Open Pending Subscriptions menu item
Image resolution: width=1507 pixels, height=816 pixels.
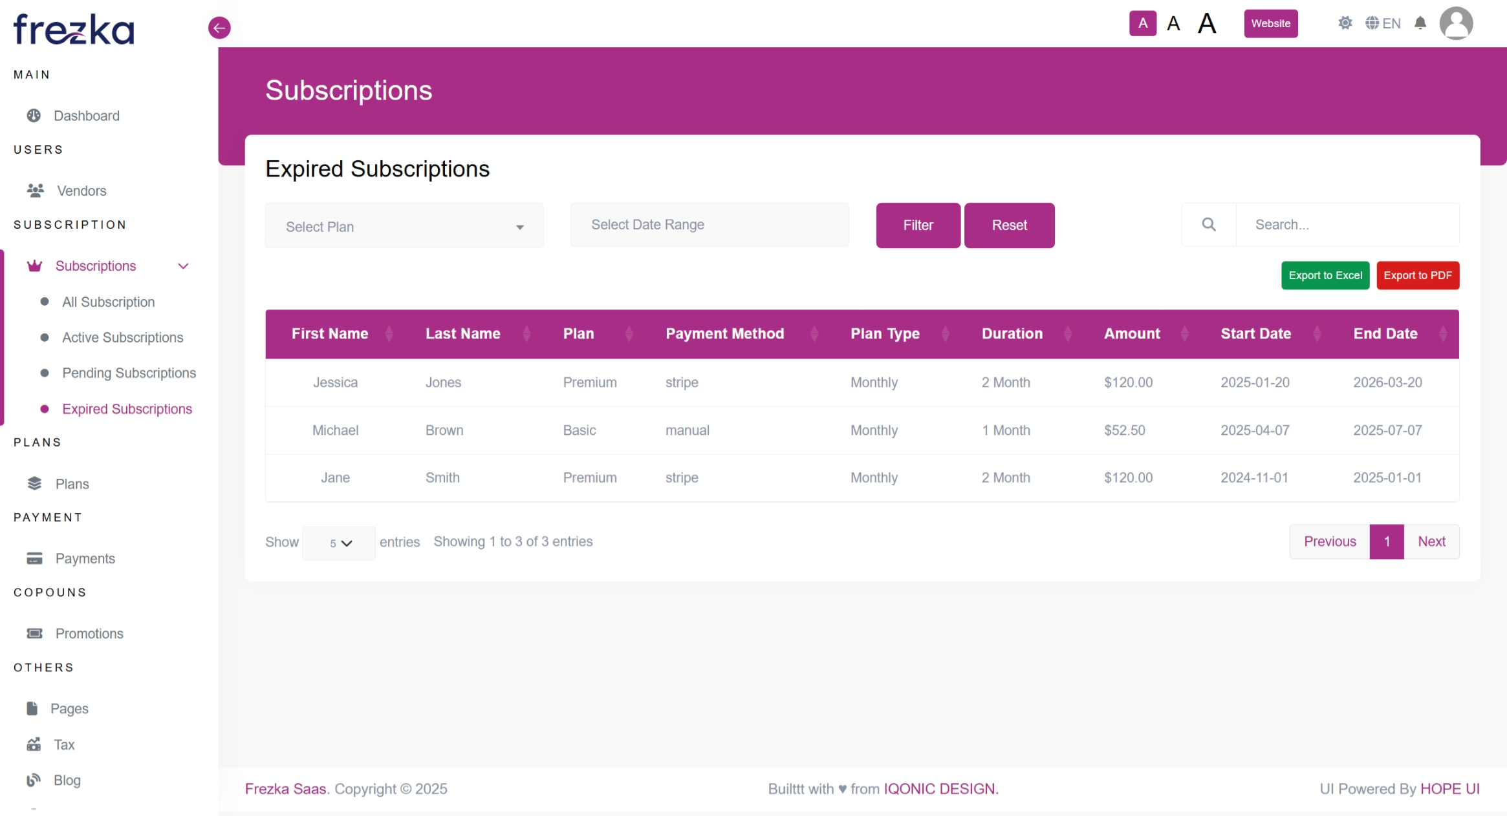point(129,373)
